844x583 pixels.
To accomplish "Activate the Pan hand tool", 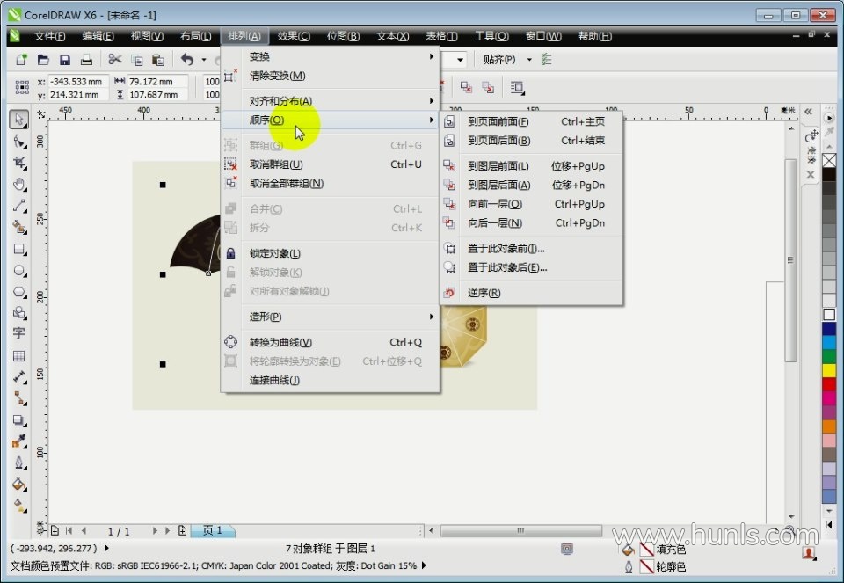I will coord(19,185).
